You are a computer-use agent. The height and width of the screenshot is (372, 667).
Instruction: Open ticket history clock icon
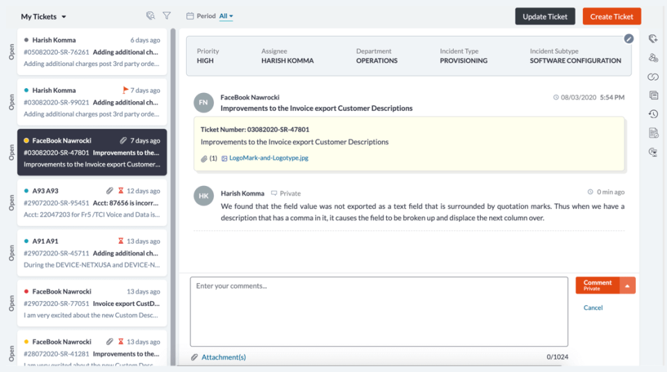click(653, 114)
